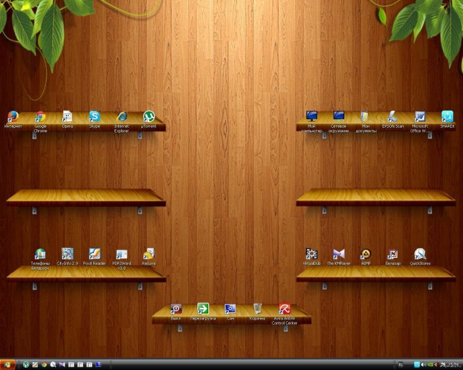463x370 pixels.
Task: Open the Internet Explorer shortcut
Action: 122,116
